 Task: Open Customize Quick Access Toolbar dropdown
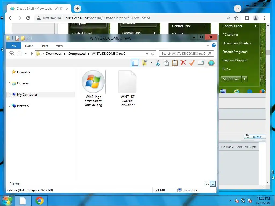pyautogui.click(x=28, y=38)
